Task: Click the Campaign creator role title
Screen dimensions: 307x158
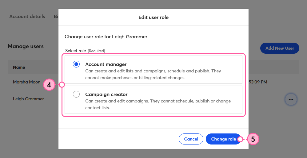Action: (106, 94)
